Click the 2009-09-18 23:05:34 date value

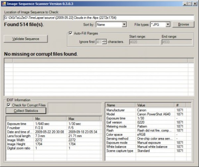pos(83,132)
